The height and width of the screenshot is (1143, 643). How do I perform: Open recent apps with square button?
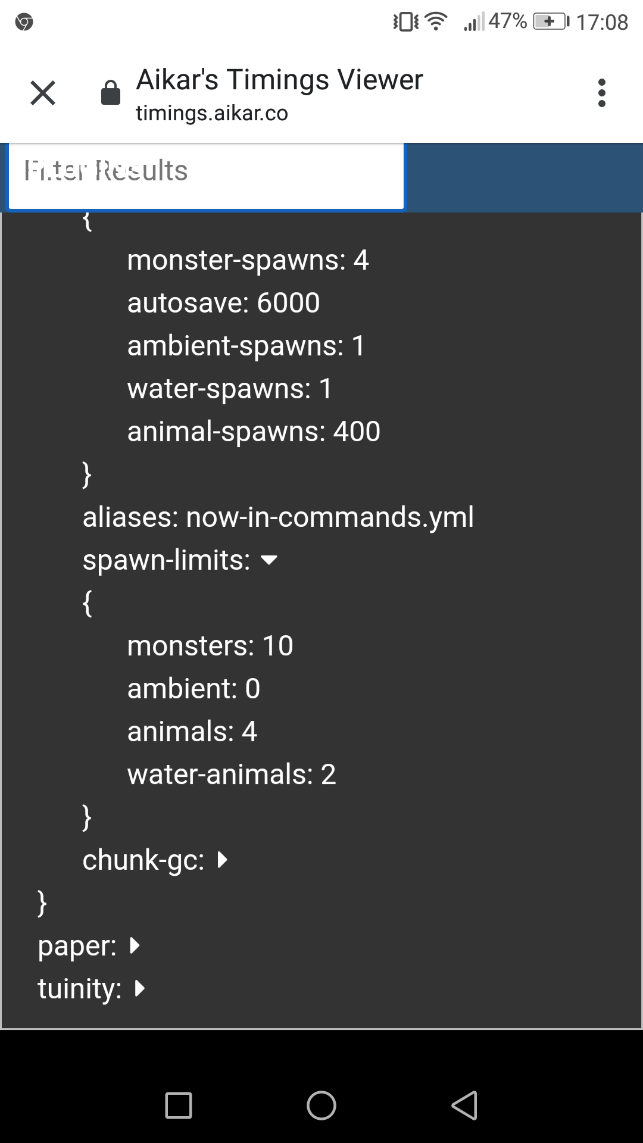click(x=179, y=1105)
